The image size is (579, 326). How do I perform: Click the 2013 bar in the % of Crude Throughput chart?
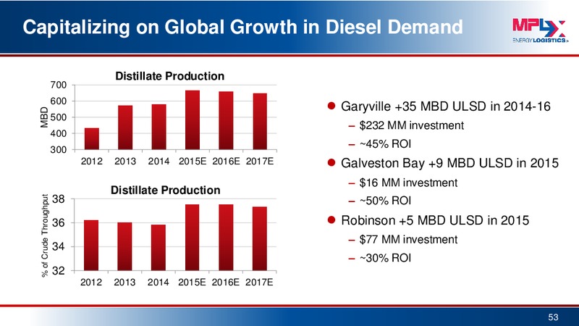click(x=124, y=246)
